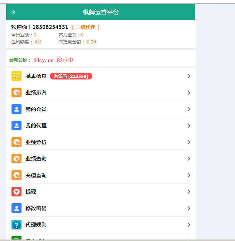The height and width of the screenshot is (241, 235).
Task: Select the blue 我的代理 user icon
Action: pos(16,126)
